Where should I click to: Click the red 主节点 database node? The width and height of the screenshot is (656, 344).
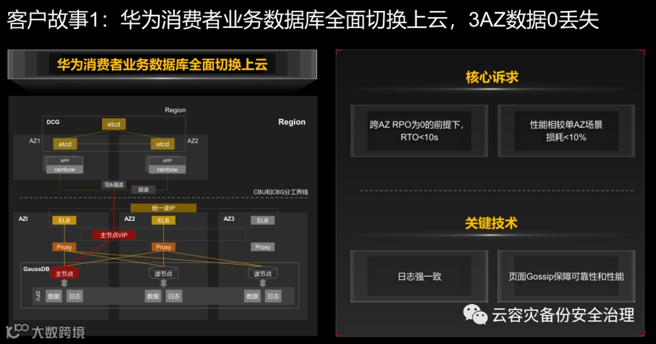(64, 274)
